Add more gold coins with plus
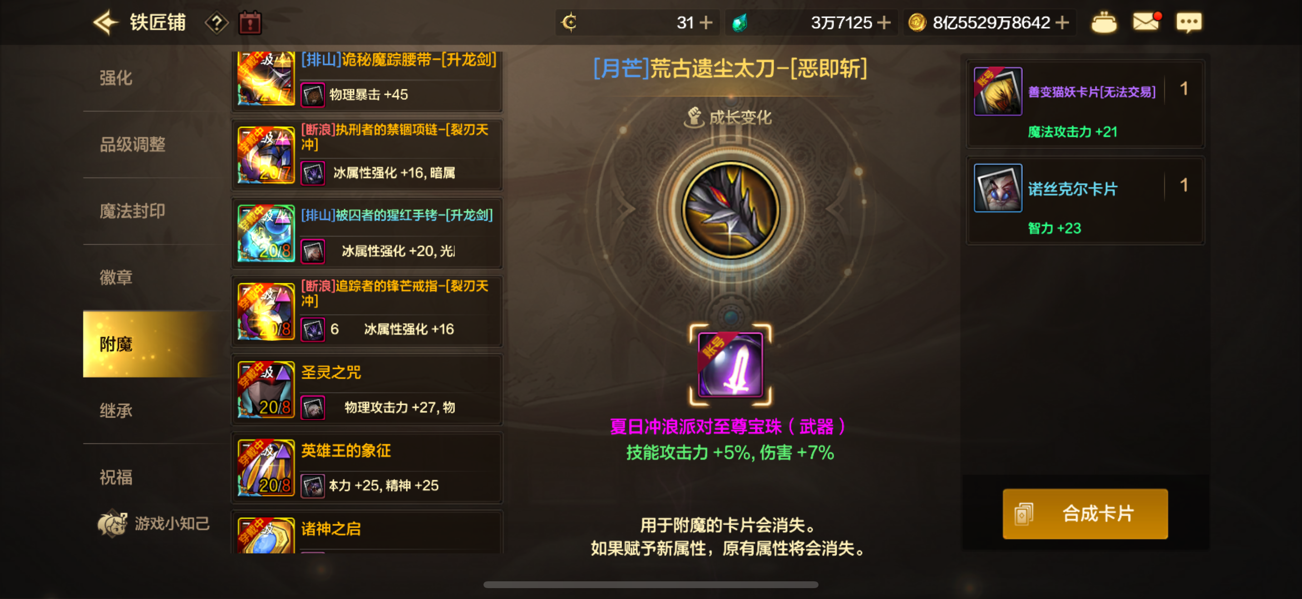The width and height of the screenshot is (1302, 599). click(1062, 23)
